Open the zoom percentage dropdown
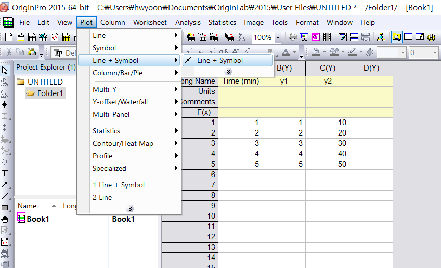 (x=278, y=37)
